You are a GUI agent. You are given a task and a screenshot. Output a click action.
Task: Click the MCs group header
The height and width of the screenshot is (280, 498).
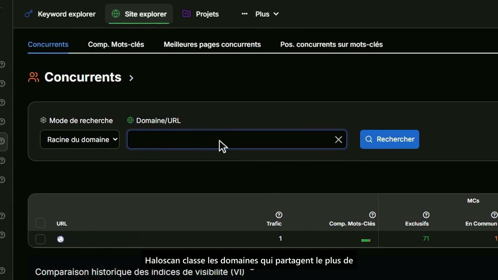pyautogui.click(x=473, y=201)
